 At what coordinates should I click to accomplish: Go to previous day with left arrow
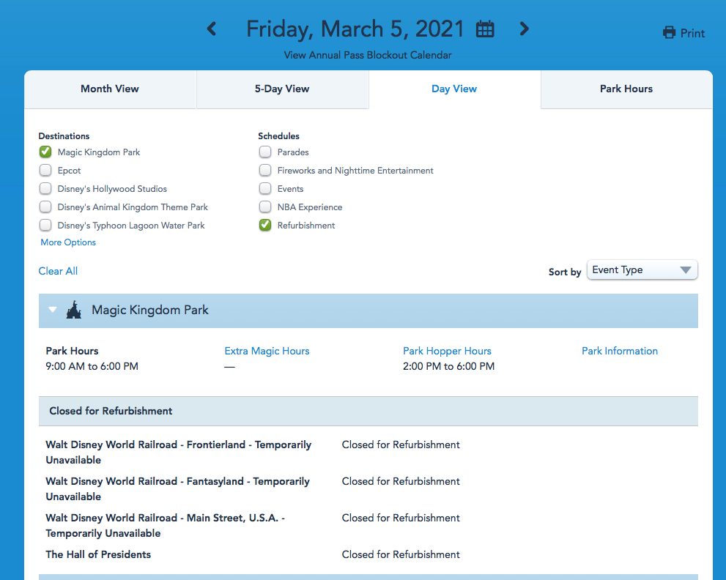212,29
